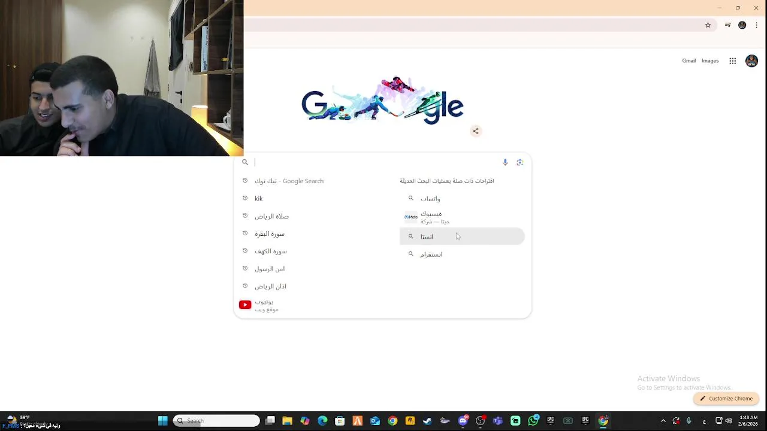Open Google Lens image search icon

[x=520, y=162]
